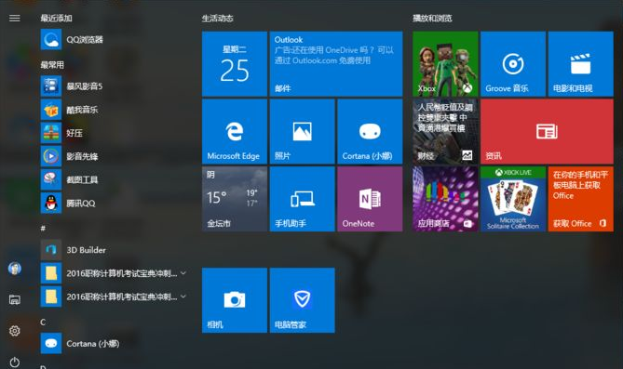Open the 应用商店 store tile
The height and width of the screenshot is (369, 623).
445,199
